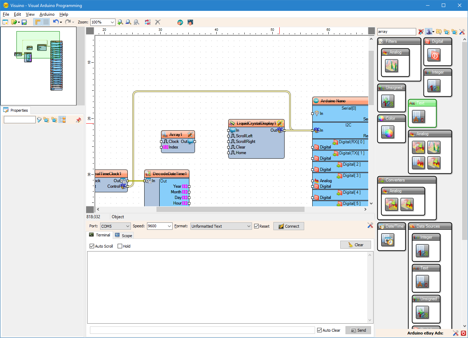Click the Zoom In magnifier icon
The width and height of the screenshot is (468, 338).
coord(120,22)
